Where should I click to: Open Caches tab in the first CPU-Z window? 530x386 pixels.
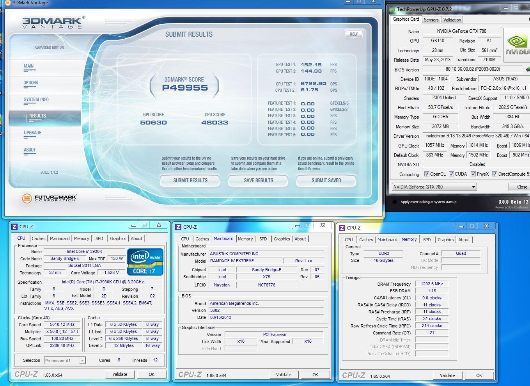click(39, 238)
